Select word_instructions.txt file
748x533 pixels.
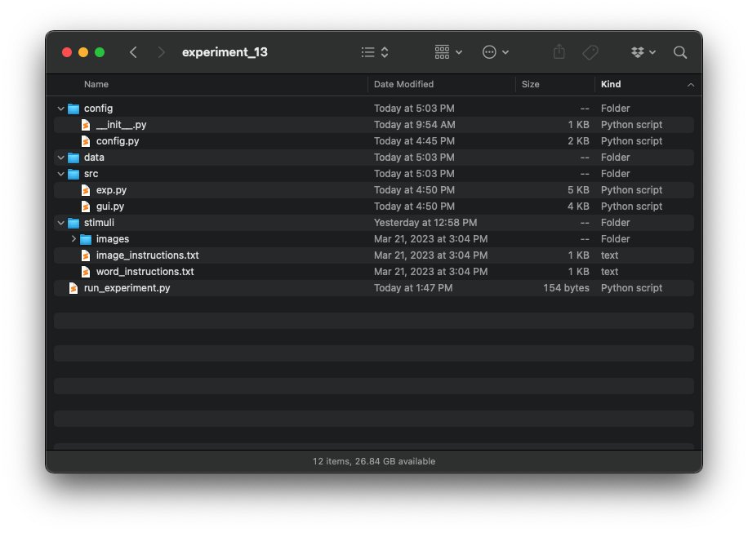tap(145, 272)
